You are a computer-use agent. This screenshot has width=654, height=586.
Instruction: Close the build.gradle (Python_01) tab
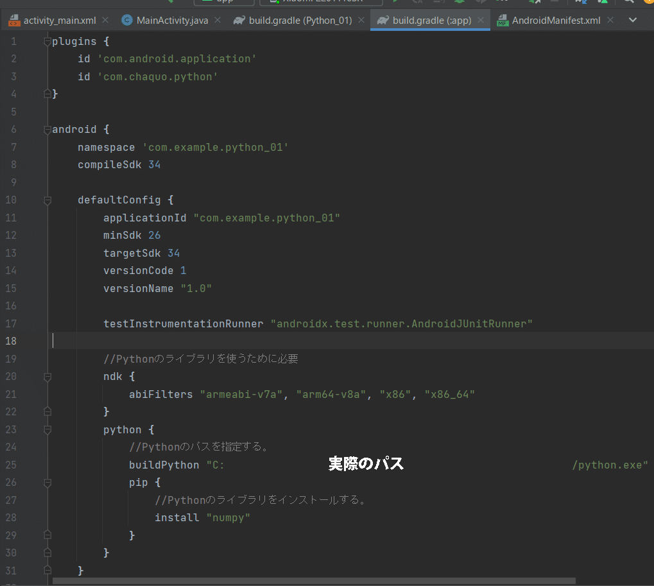(361, 20)
